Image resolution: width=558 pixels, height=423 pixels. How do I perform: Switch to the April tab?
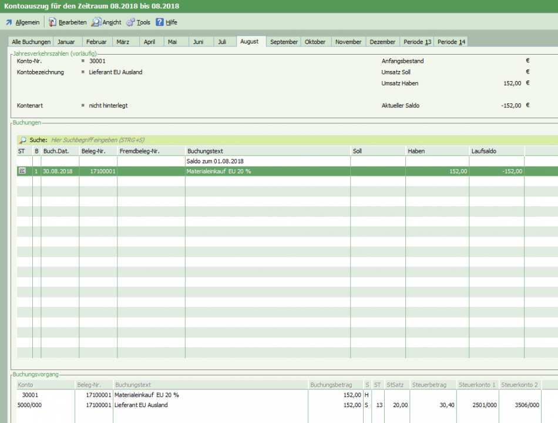pos(152,42)
